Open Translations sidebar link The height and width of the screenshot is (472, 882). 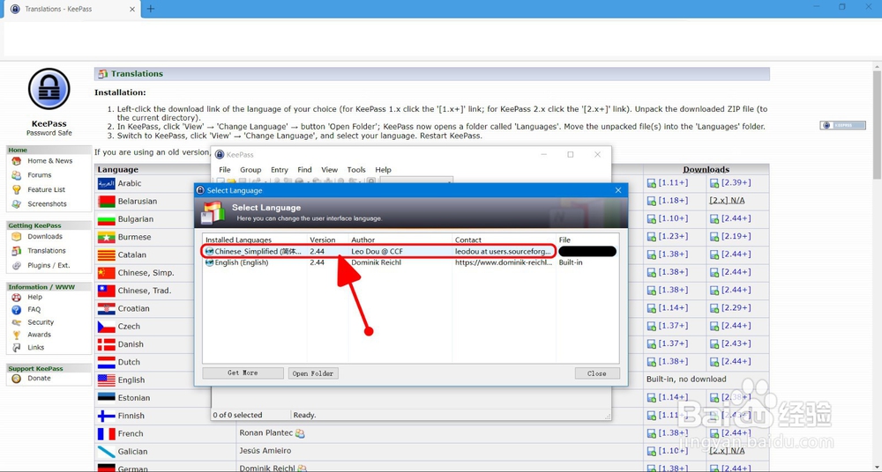coord(47,251)
